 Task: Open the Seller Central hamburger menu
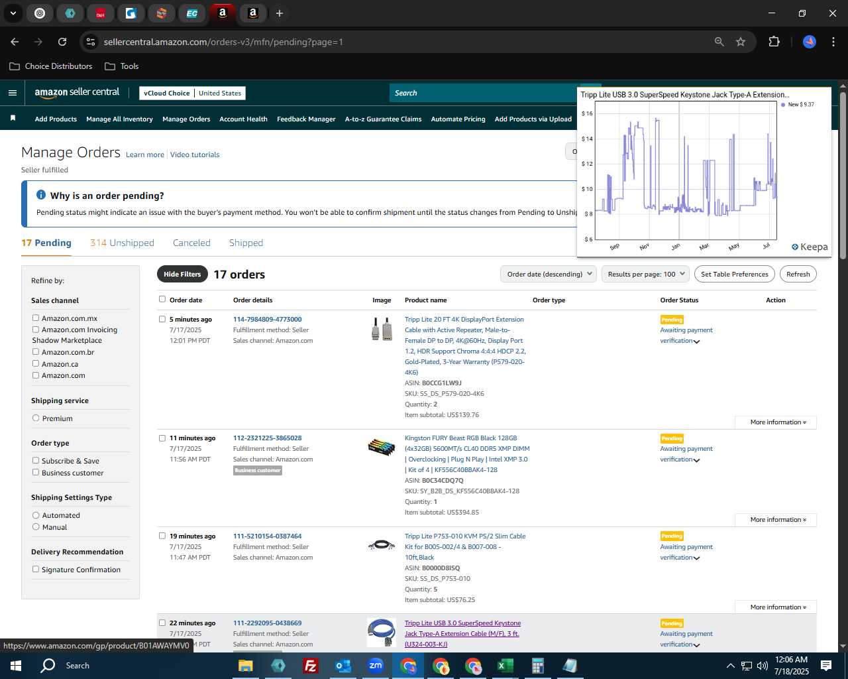13,93
